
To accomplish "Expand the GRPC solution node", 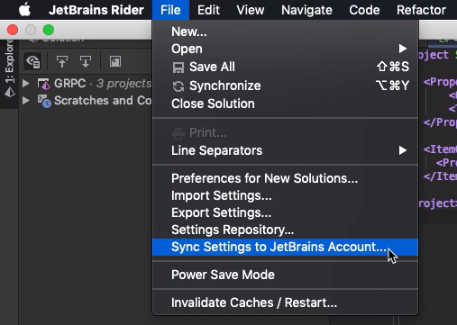I will click(x=26, y=83).
